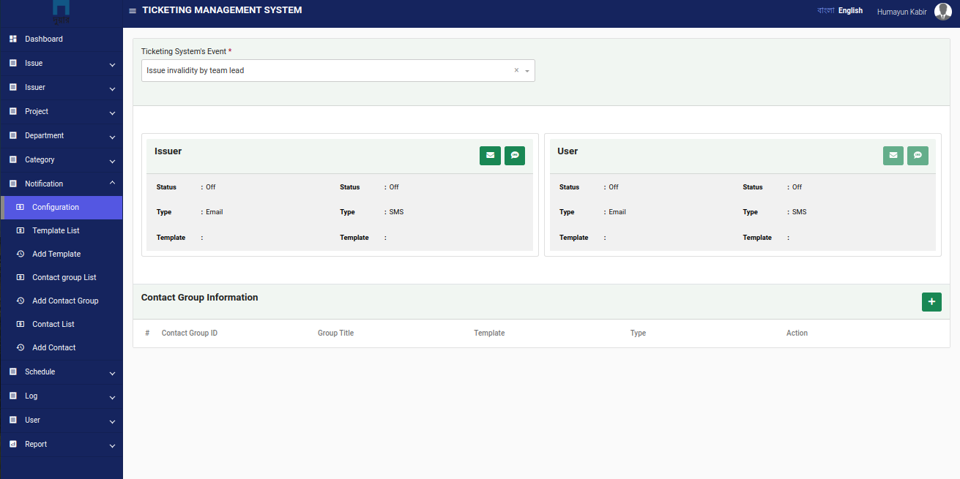Expand the Category menu chevron
Viewport: 960px width, 479px height.
[112, 162]
